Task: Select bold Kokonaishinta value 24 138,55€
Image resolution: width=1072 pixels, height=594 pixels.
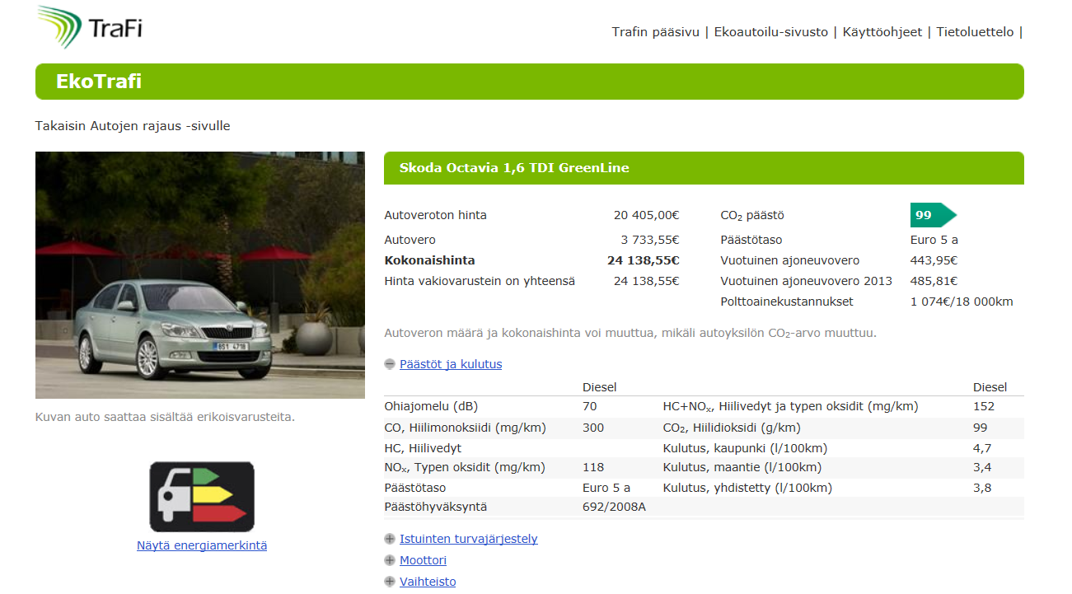Action: coord(643,260)
